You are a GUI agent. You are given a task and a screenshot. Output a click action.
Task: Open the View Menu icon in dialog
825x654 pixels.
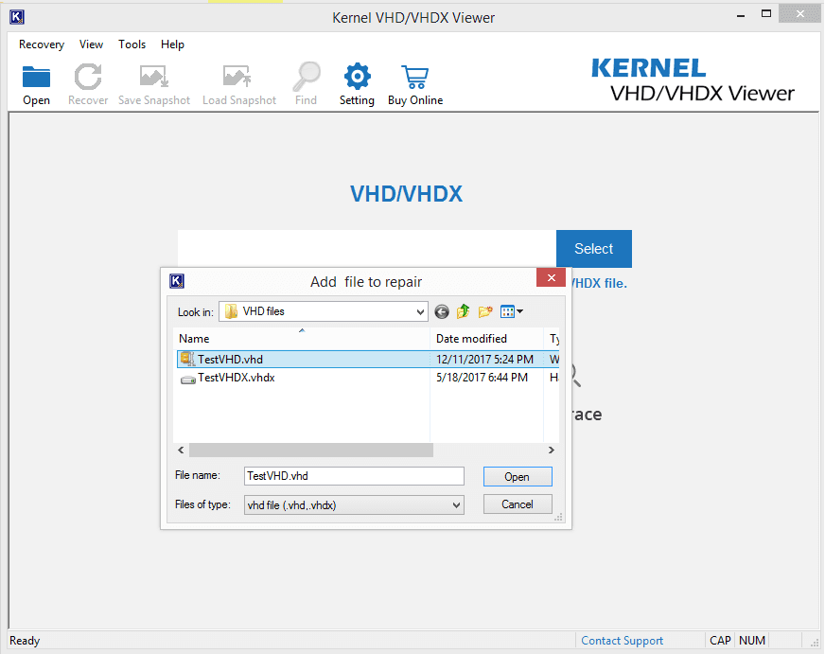pyautogui.click(x=512, y=311)
